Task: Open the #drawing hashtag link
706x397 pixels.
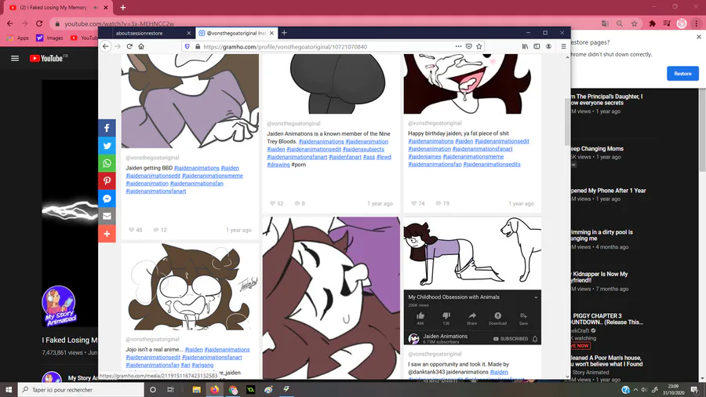Action: 278,165
